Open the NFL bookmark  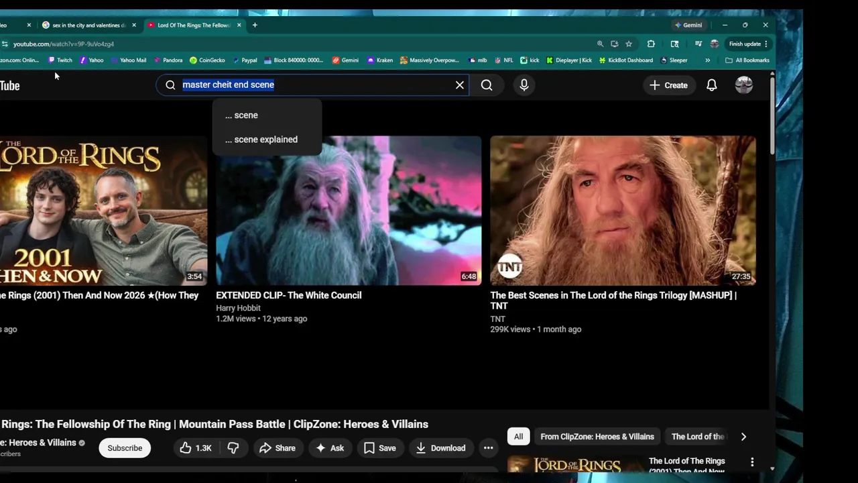click(x=503, y=60)
